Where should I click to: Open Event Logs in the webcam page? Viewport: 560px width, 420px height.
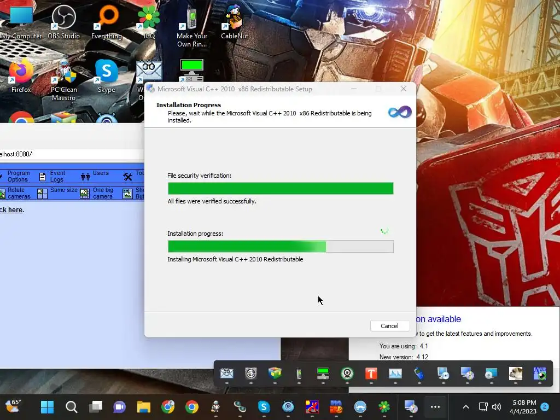52,176
